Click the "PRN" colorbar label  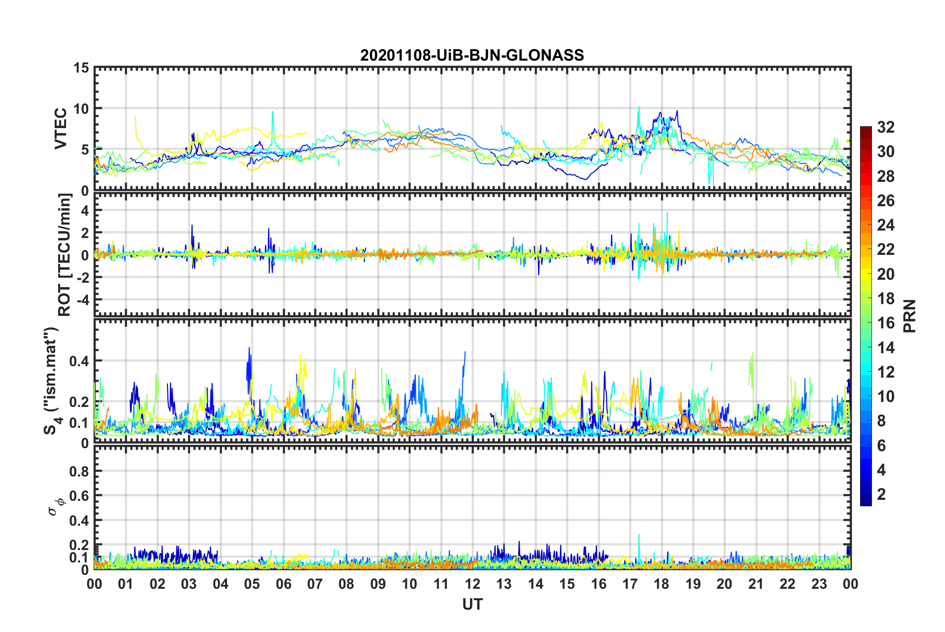pyautogui.click(x=910, y=316)
